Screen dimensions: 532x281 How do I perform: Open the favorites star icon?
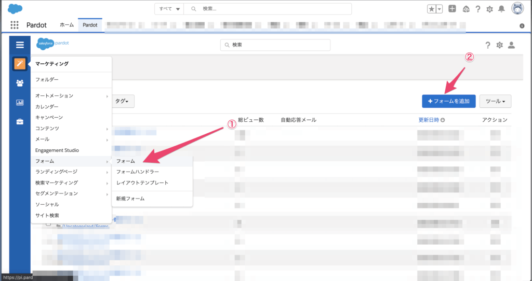431,9
